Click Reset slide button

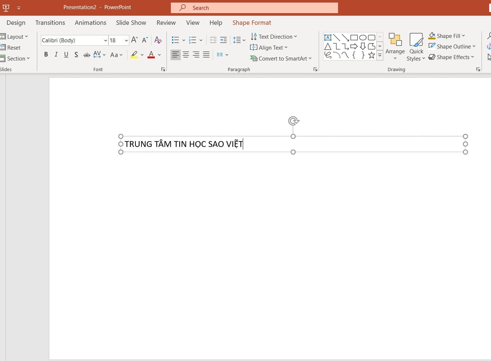(11, 47)
